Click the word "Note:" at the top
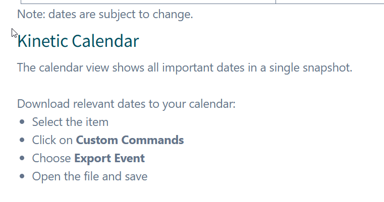This screenshot has width=384, height=202. pos(29,14)
